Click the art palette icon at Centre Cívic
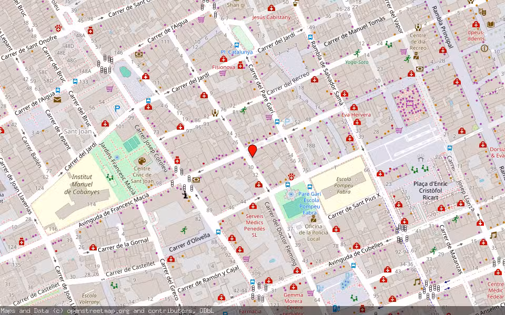The image size is (505, 315). click(x=142, y=161)
